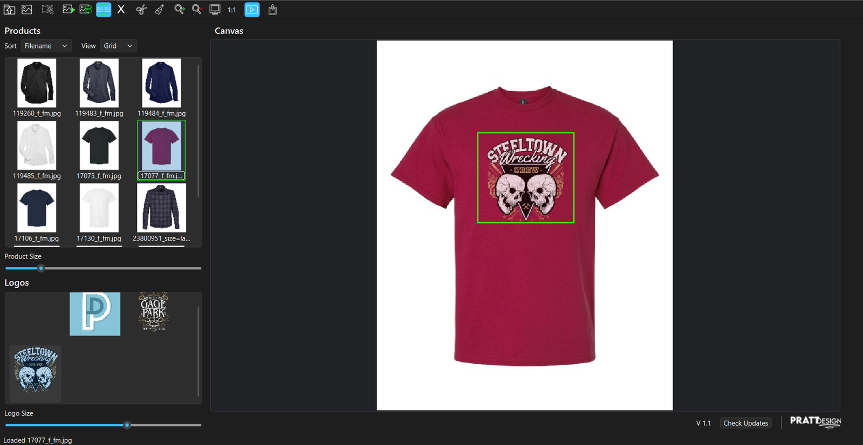The height and width of the screenshot is (445, 863).
Task: Toggle the highlighted play preview button
Action: point(252,10)
